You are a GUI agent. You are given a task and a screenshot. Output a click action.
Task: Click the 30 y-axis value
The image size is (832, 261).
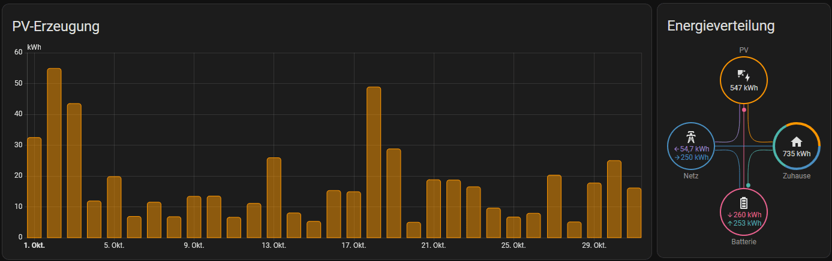(18, 145)
